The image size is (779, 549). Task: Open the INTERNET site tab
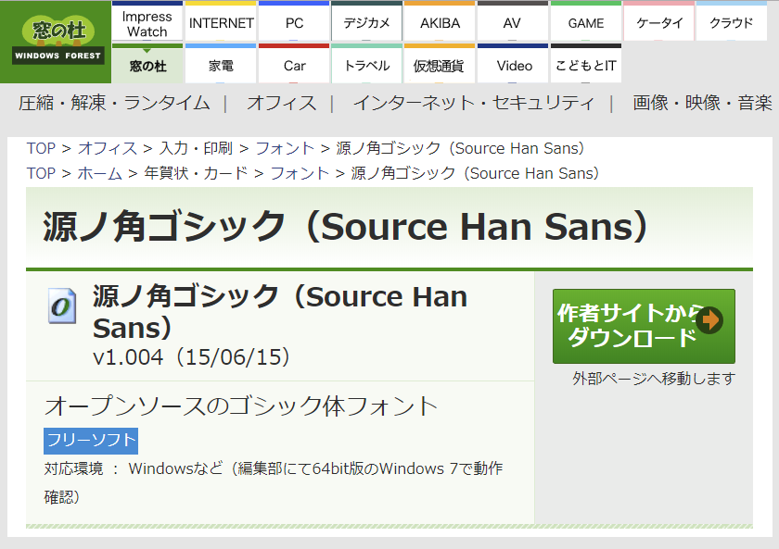coord(221,23)
